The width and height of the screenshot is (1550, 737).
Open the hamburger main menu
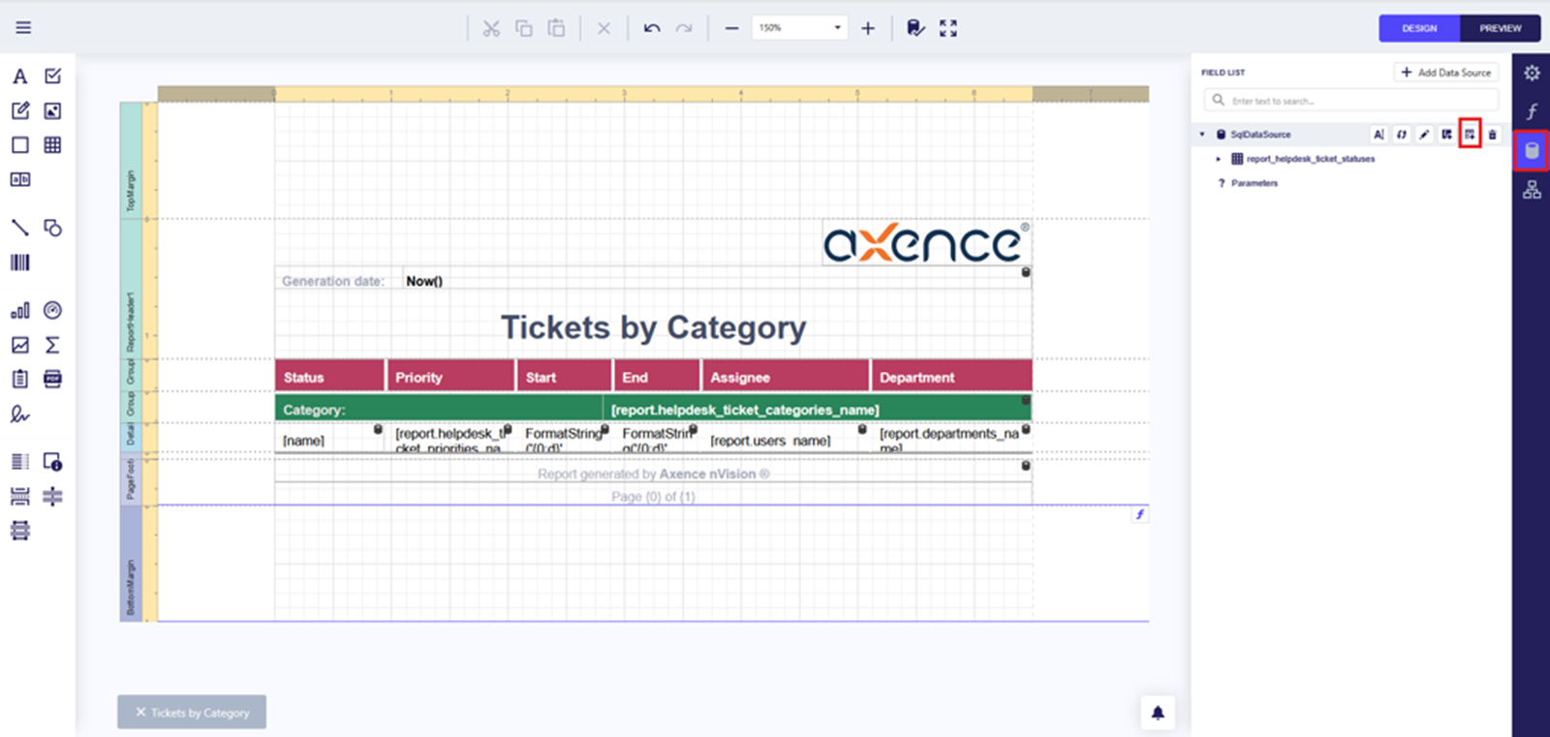point(23,27)
